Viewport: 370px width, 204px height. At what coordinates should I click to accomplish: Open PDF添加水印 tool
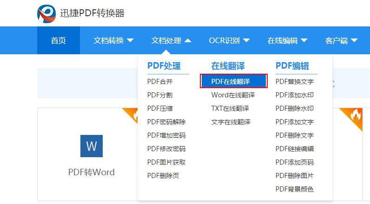pyautogui.click(x=295, y=95)
